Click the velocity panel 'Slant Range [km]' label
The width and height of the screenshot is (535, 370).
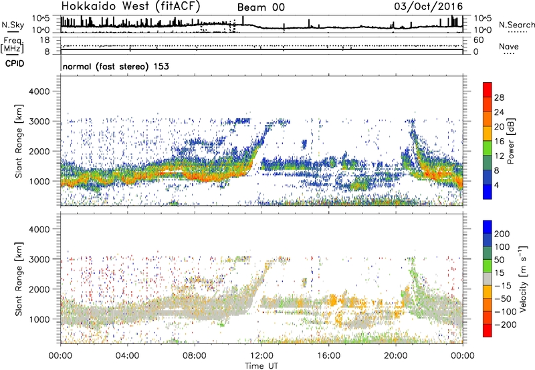(x=19, y=279)
